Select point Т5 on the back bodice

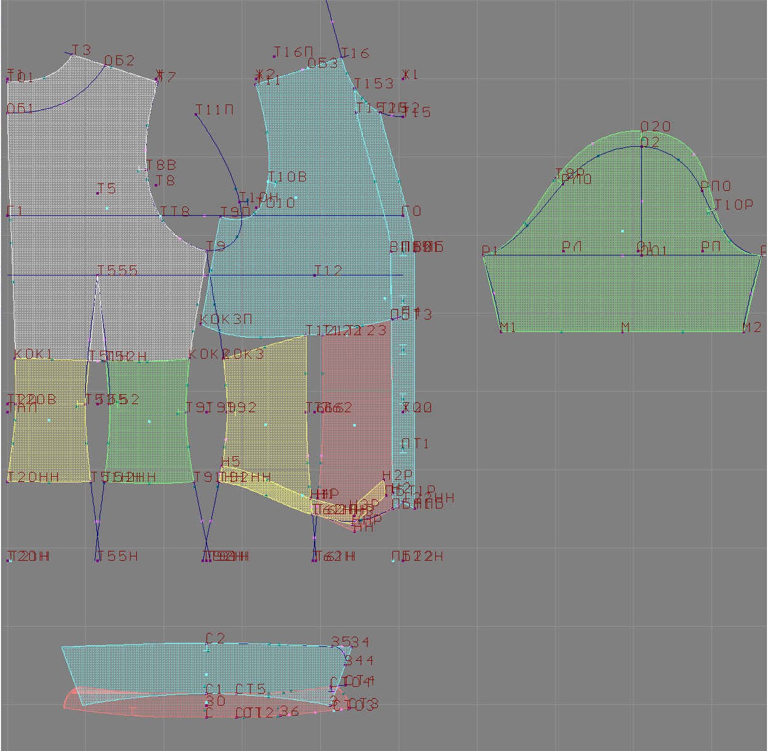[x=98, y=193]
